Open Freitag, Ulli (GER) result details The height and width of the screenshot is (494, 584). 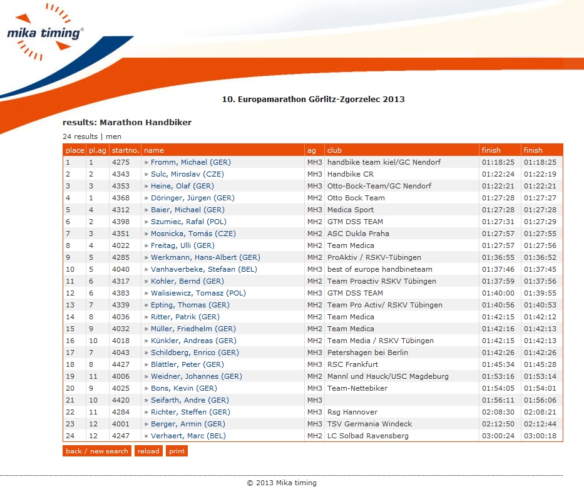pos(183,245)
